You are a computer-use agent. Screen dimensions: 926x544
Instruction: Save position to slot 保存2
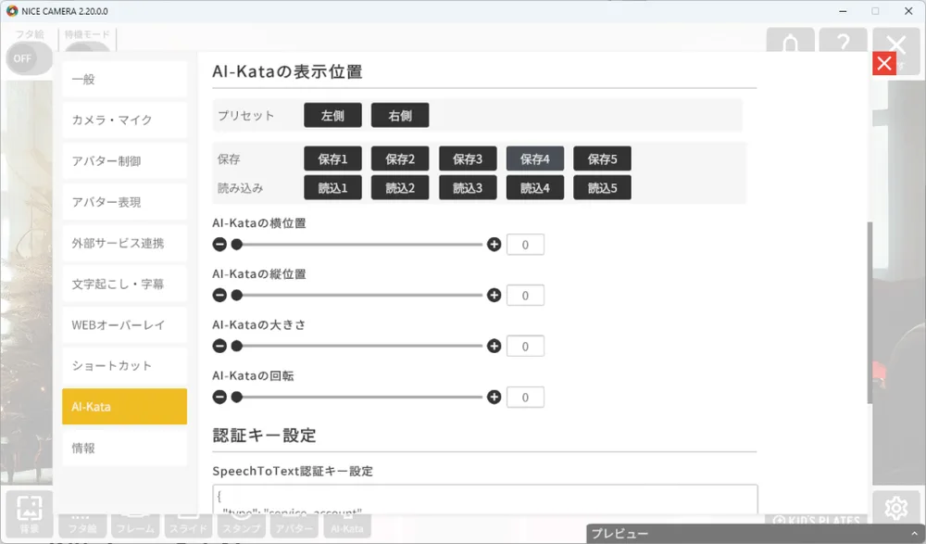coord(400,158)
